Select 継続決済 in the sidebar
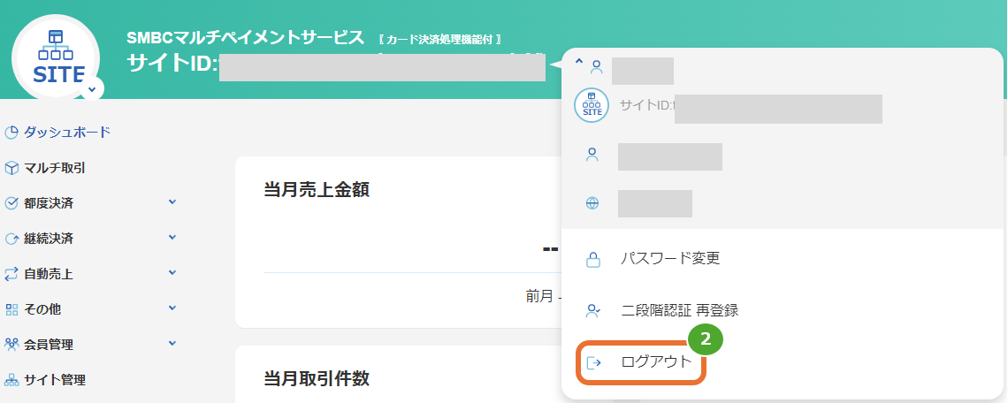 pyautogui.click(x=49, y=239)
